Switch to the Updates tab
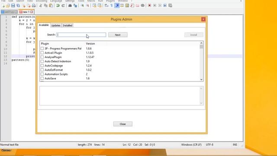This screenshot has width=277, height=156. point(56,26)
